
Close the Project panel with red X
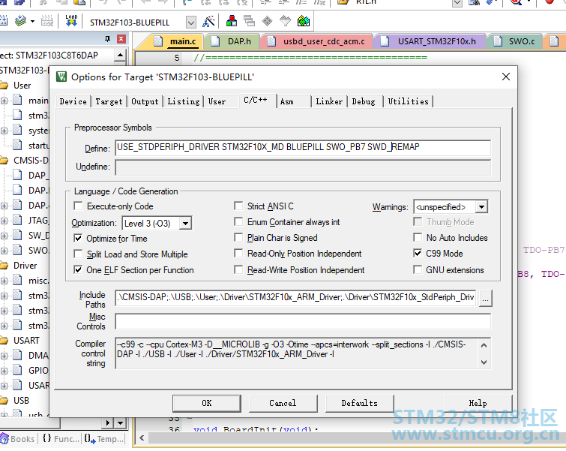pyautogui.click(x=121, y=39)
